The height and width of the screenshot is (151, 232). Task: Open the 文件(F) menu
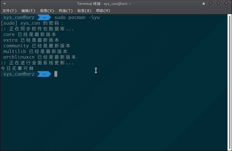(x=10, y=11)
